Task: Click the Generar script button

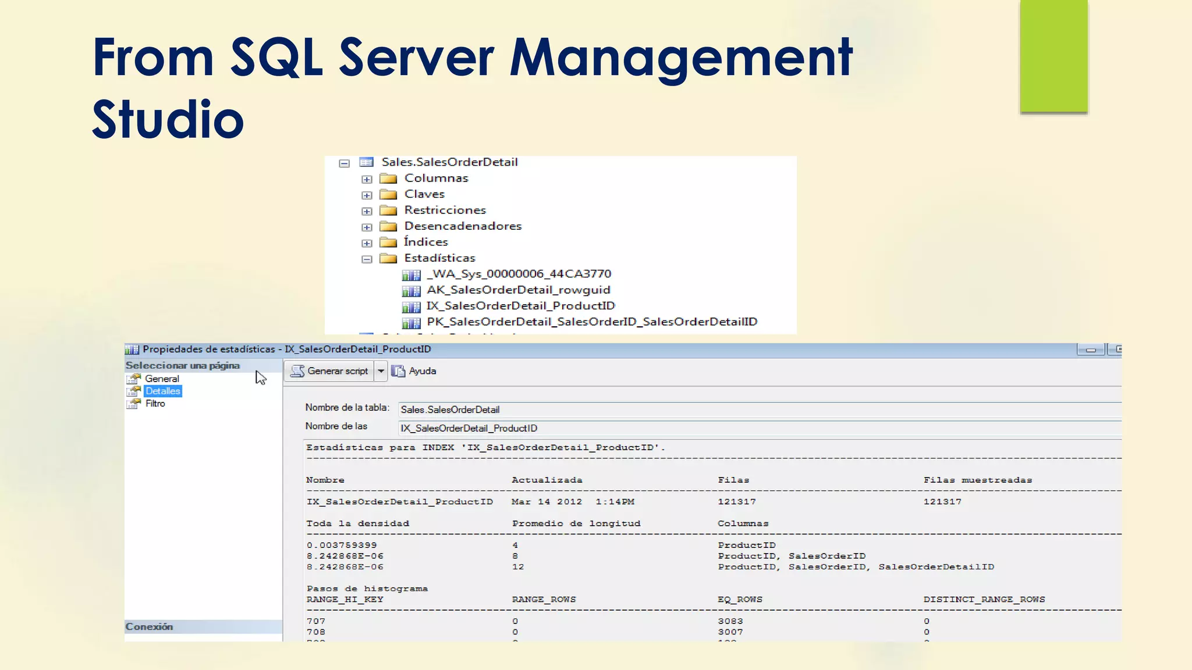Action: (329, 371)
